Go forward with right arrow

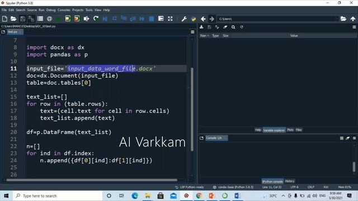(x=211, y=18)
